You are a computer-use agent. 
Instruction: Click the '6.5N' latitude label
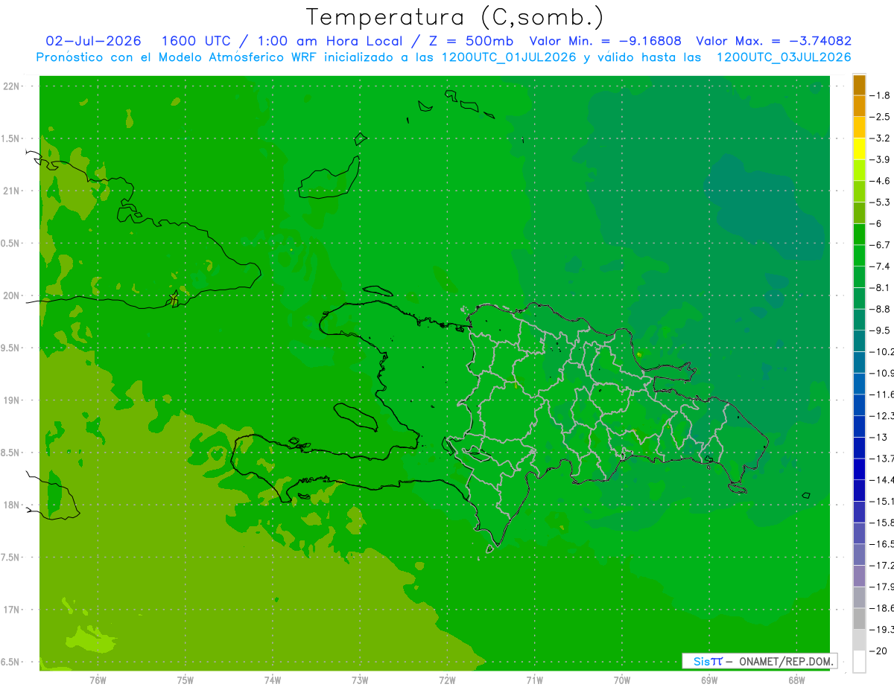[x=10, y=662]
